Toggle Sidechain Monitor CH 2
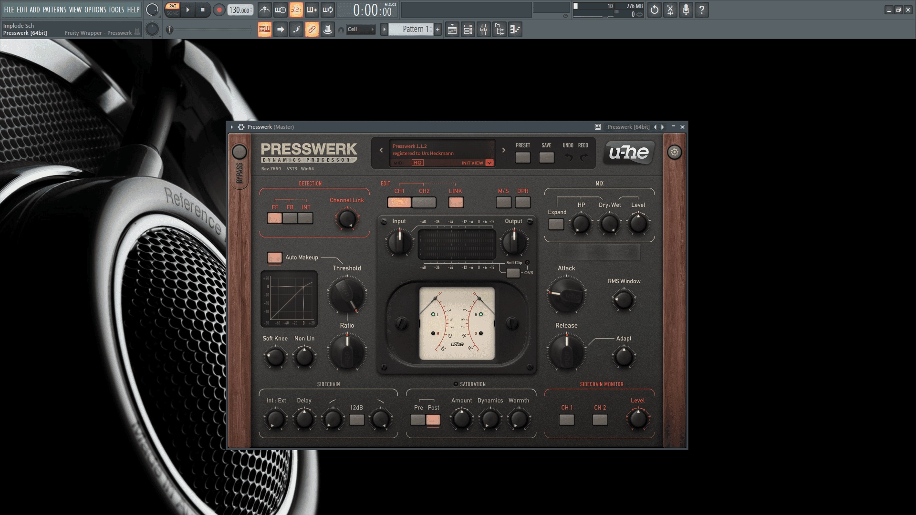The height and width of the screenshot is (515, 916). [600, 420]
